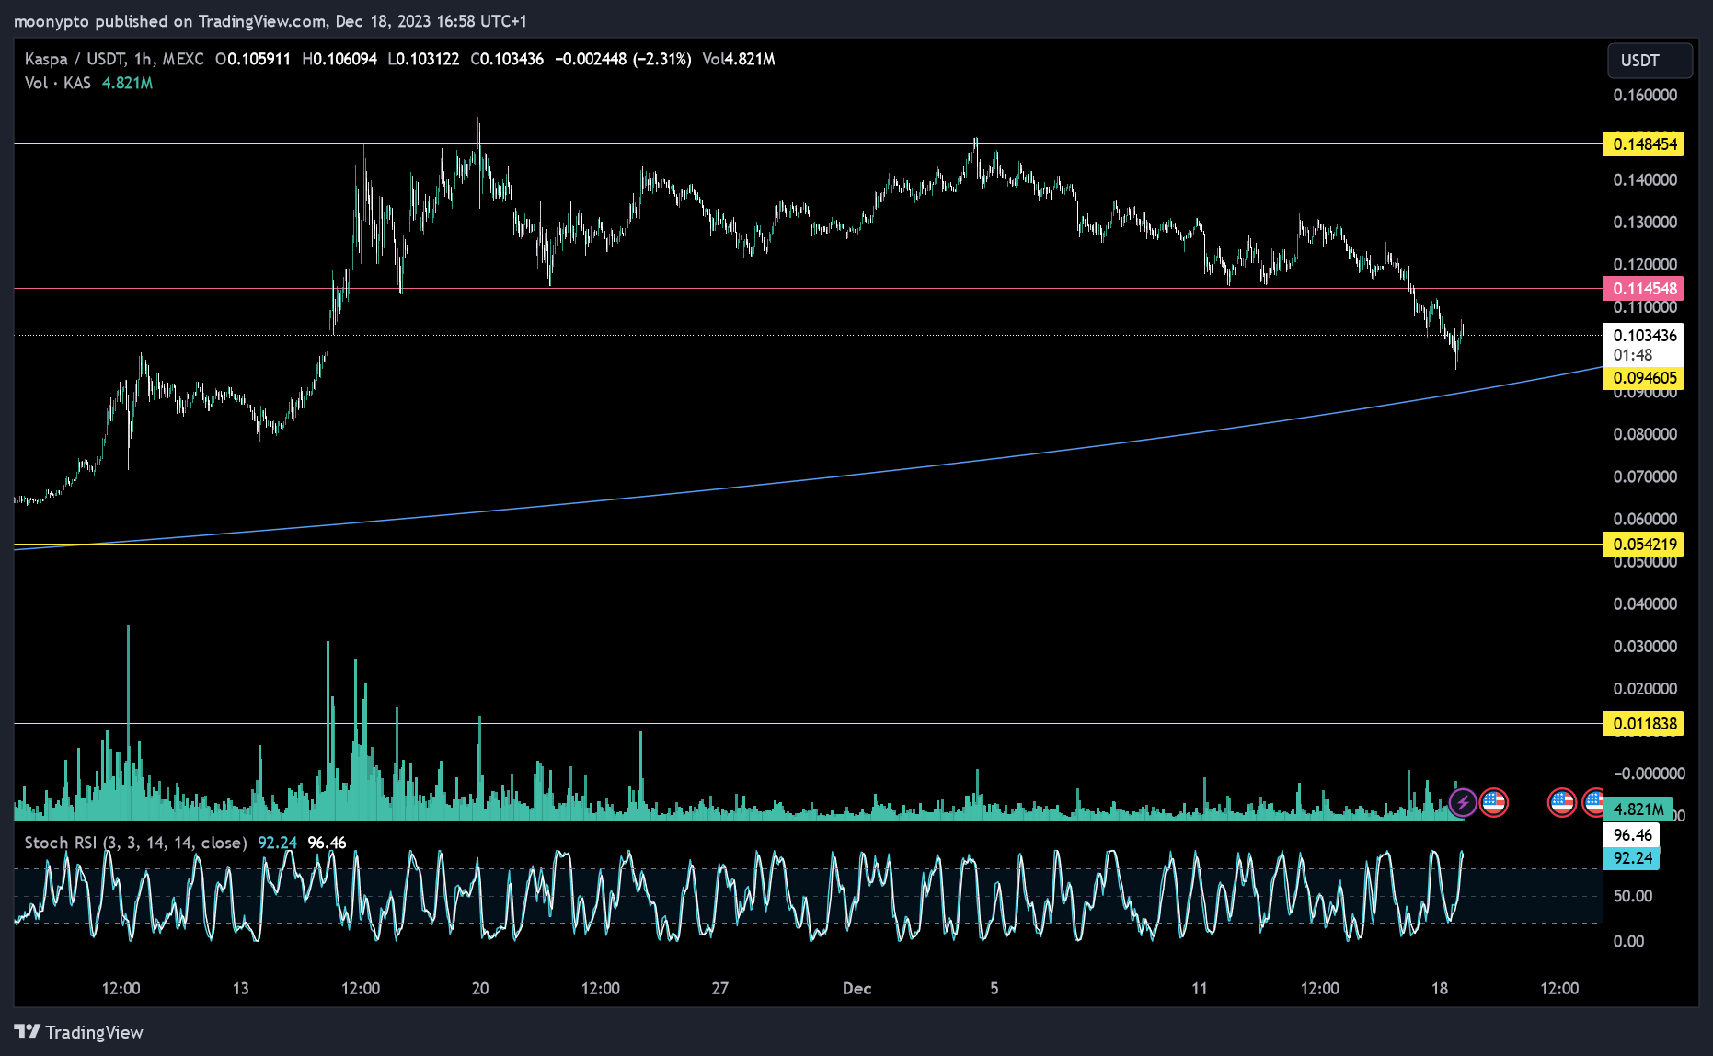Click the 0.030000 price axis tick
This screenshot has height=1056, width=1713.
point(1645,647)
